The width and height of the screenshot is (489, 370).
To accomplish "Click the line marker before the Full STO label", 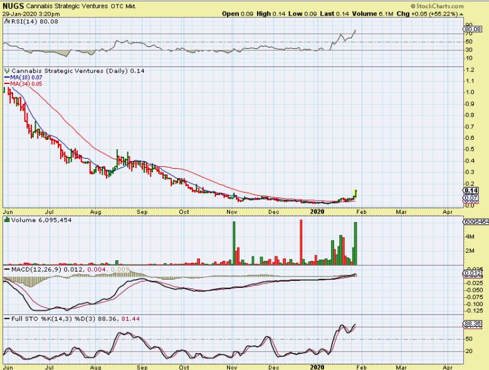I will tap(7, 319).
